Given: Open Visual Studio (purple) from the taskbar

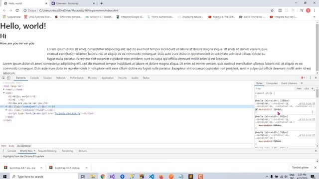Looking at the screenshot, I should click(x=112, y=177).
